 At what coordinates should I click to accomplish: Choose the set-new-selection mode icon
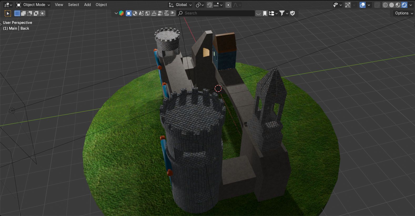(17, 13)
